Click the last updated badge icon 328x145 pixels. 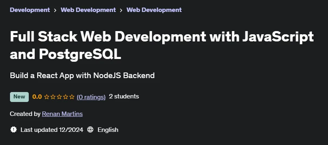point(14,130)
